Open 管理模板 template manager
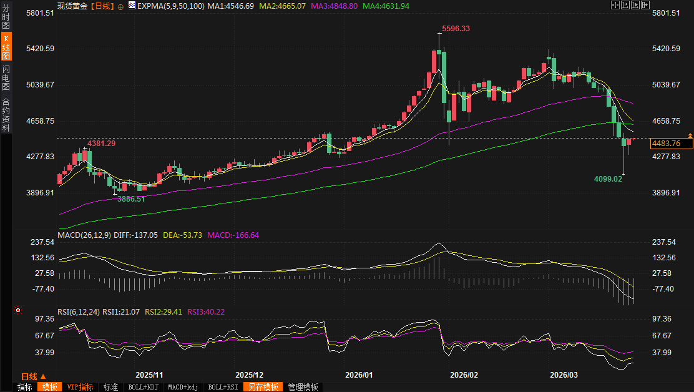The width and height of the screenshot is (694, 392). (x=303, y=387)
